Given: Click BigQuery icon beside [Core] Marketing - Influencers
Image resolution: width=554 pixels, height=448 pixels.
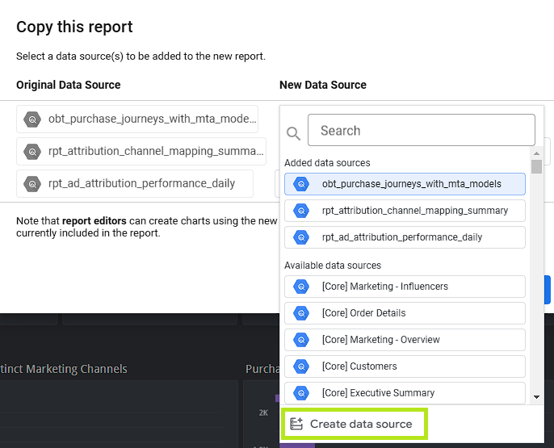Looking at the screenshot, I should click(301, 287).
